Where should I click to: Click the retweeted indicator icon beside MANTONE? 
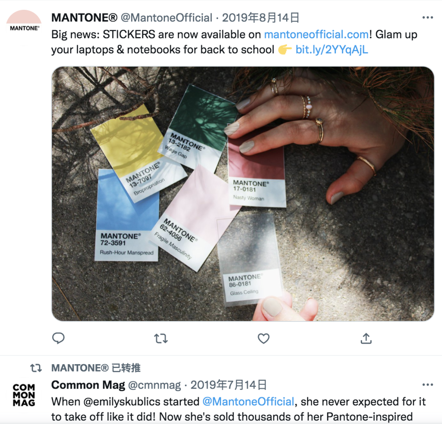[36, 368]
